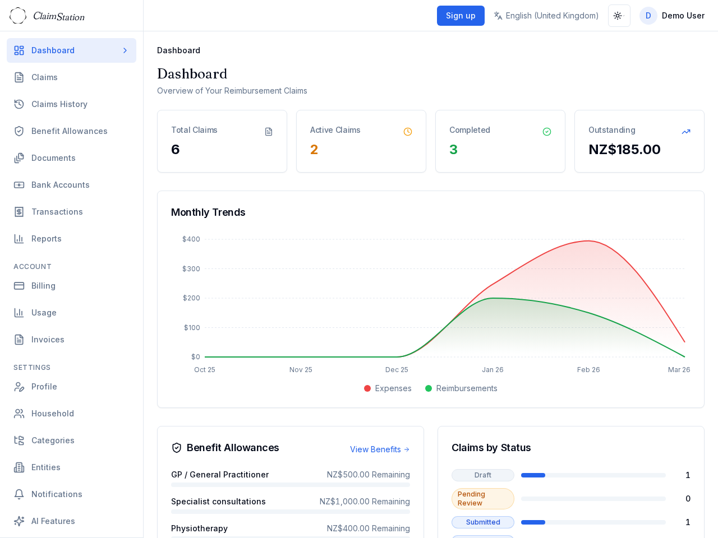
Task: Go to Reports in the sidebar
Action: point(46,239)
